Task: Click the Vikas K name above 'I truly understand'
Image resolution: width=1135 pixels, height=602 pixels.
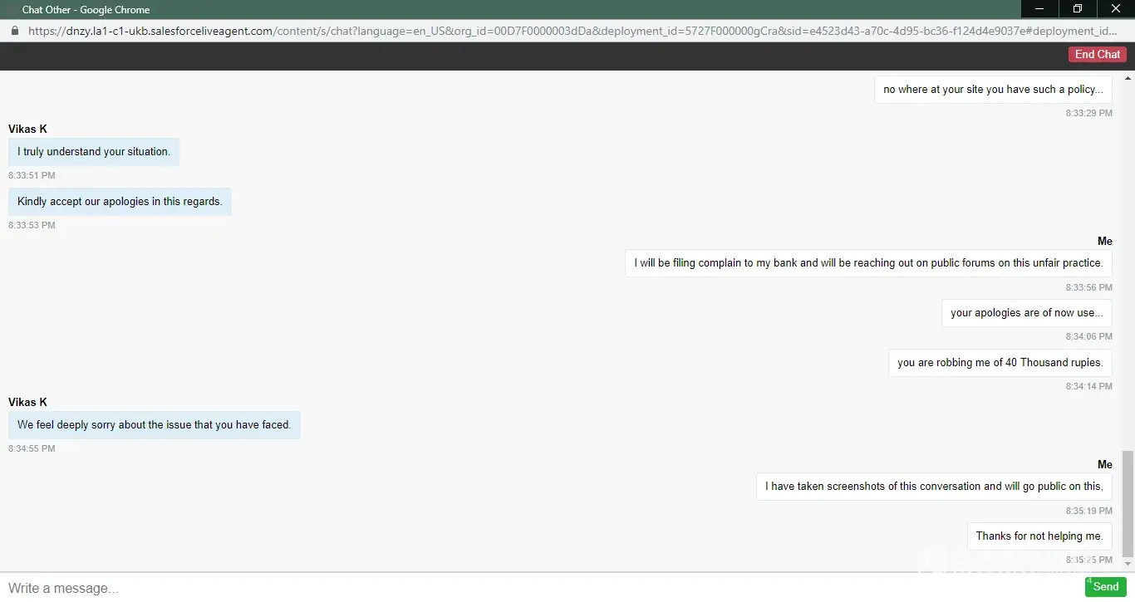Action: click(x=27, y=129)
